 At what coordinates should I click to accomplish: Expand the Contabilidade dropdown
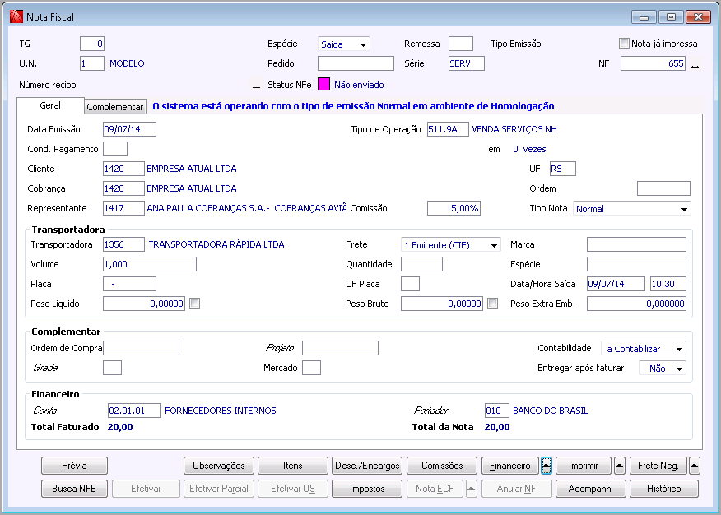pyautogui.click(x=679, y=349)
